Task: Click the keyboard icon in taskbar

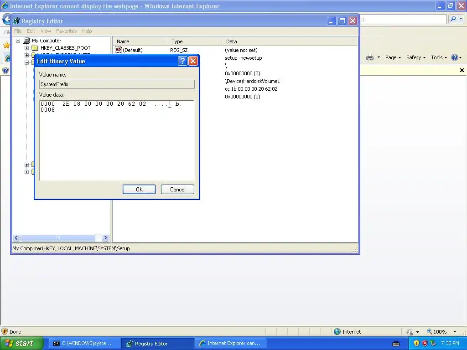Action: pos(396,344)
